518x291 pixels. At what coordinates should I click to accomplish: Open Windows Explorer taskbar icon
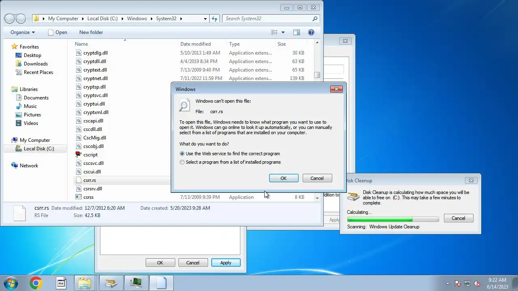(x=85, y=283)
